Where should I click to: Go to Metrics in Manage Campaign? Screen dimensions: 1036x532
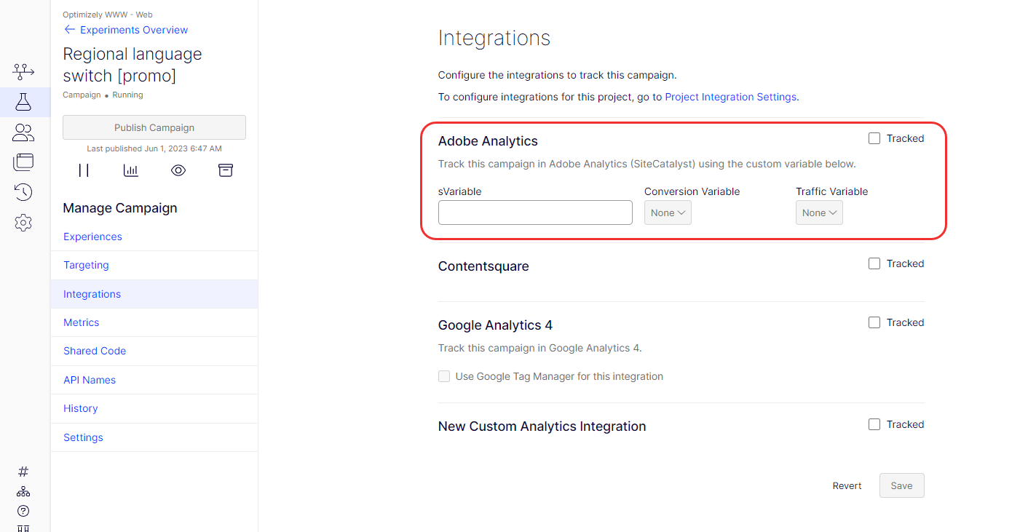pyautogui.click(x=154, y=322)
